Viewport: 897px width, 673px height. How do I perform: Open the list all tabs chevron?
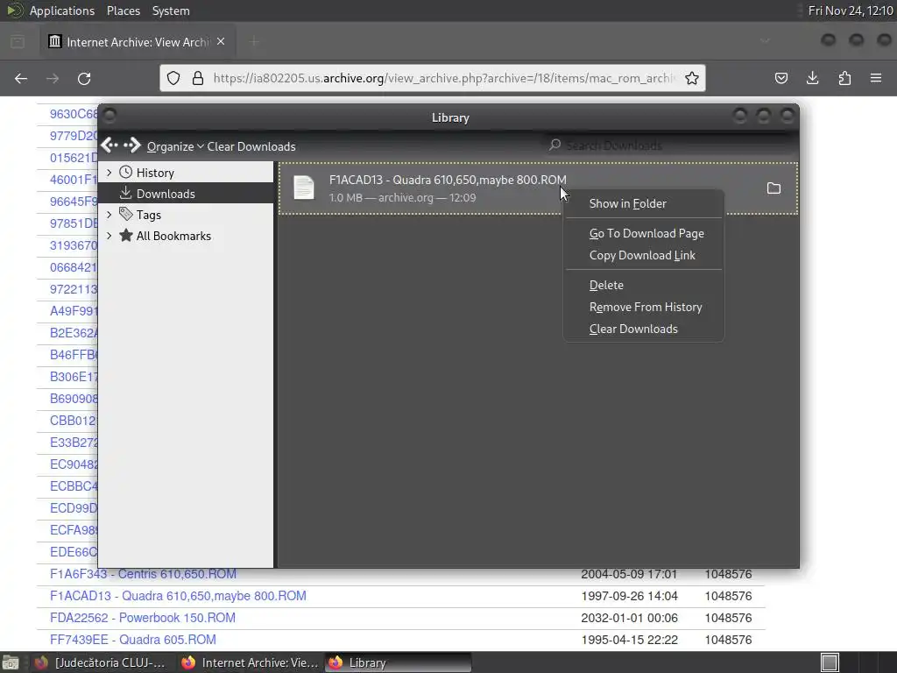pos(765,41)
